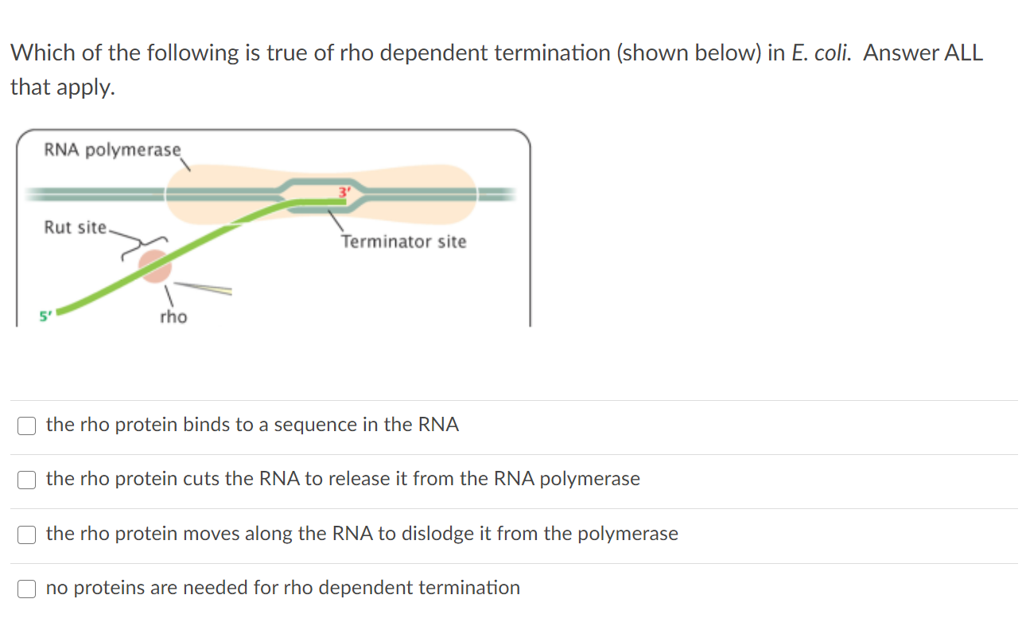
Task: Check the 'no proteins are needed' option
Action: click(26, 589)
